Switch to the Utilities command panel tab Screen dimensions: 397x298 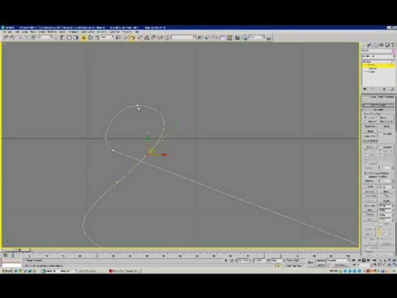[x=393, y=45]
